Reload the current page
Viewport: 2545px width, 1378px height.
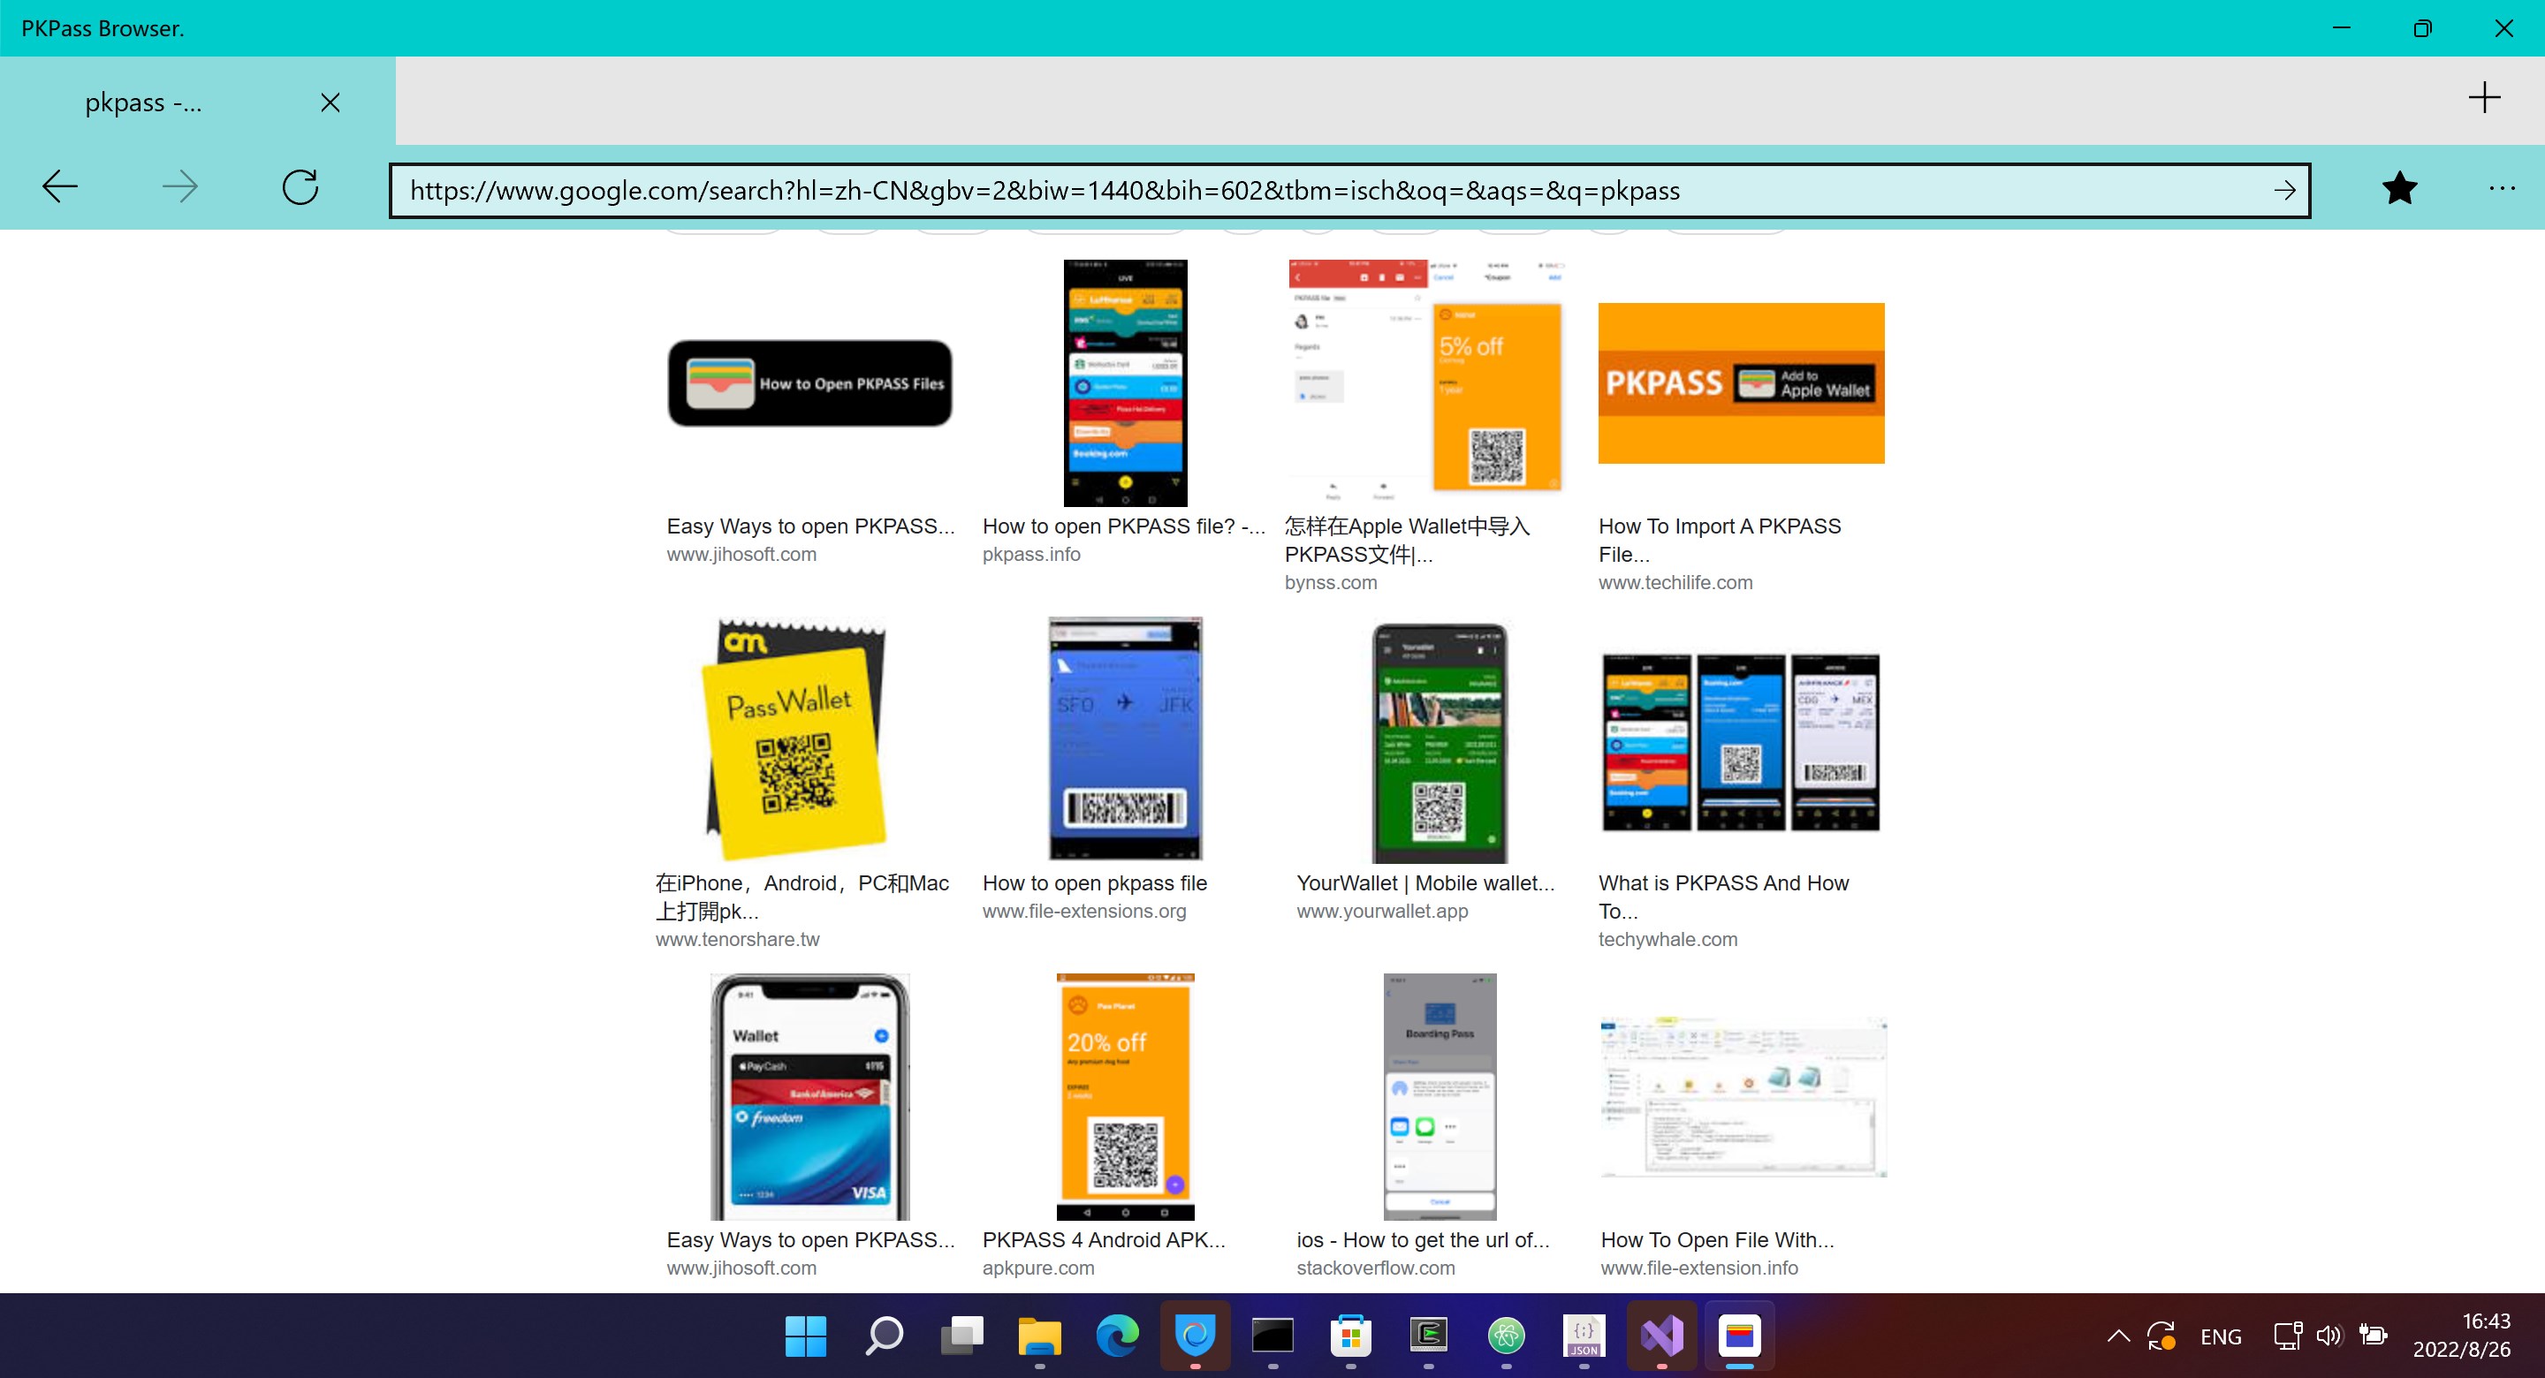click(x=301, y=187)
